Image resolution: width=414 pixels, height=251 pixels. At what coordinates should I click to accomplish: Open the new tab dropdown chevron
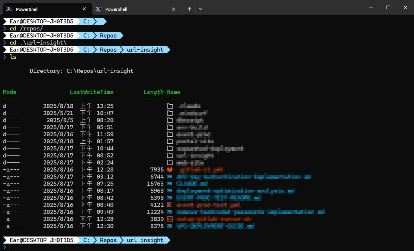200,9
